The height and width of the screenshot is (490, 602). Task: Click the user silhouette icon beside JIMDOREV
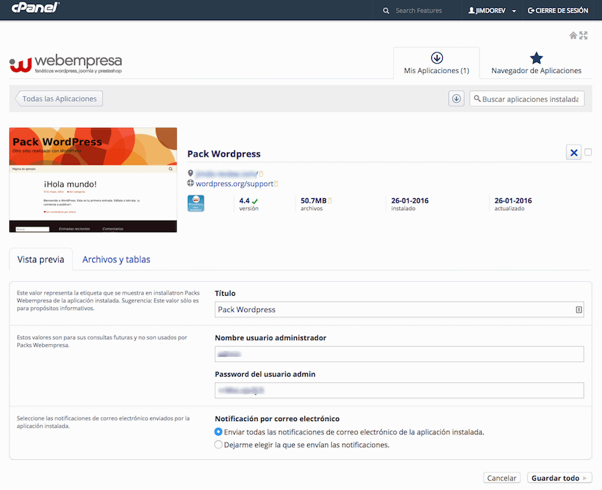click(x=472, y=11)
